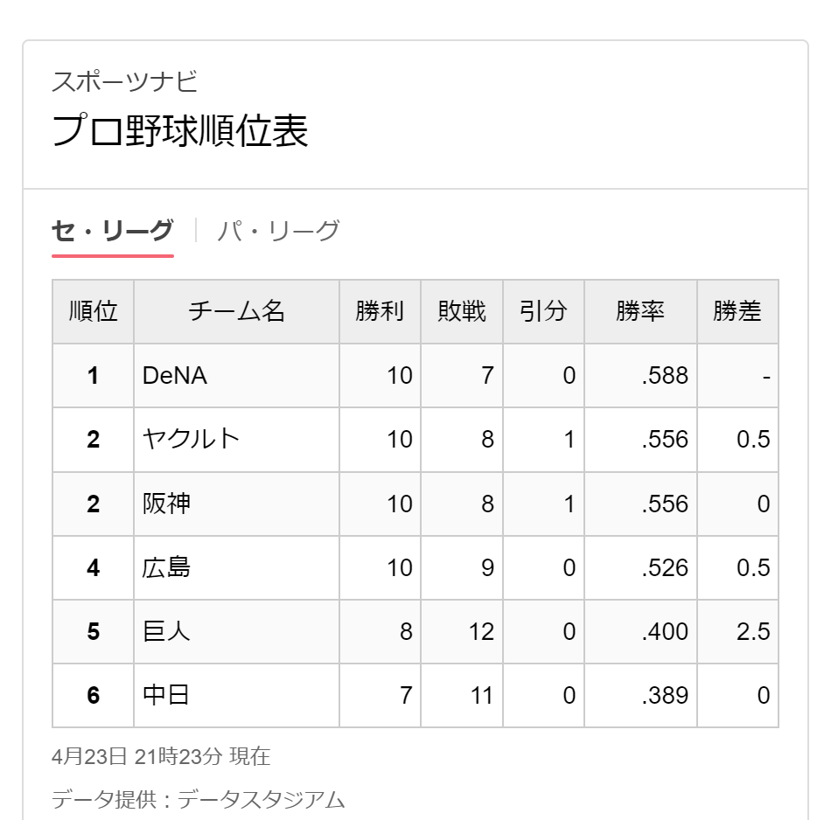Click the ヤクルト team name
Viewport: 838px width, 820px height.
click(191, 439)
